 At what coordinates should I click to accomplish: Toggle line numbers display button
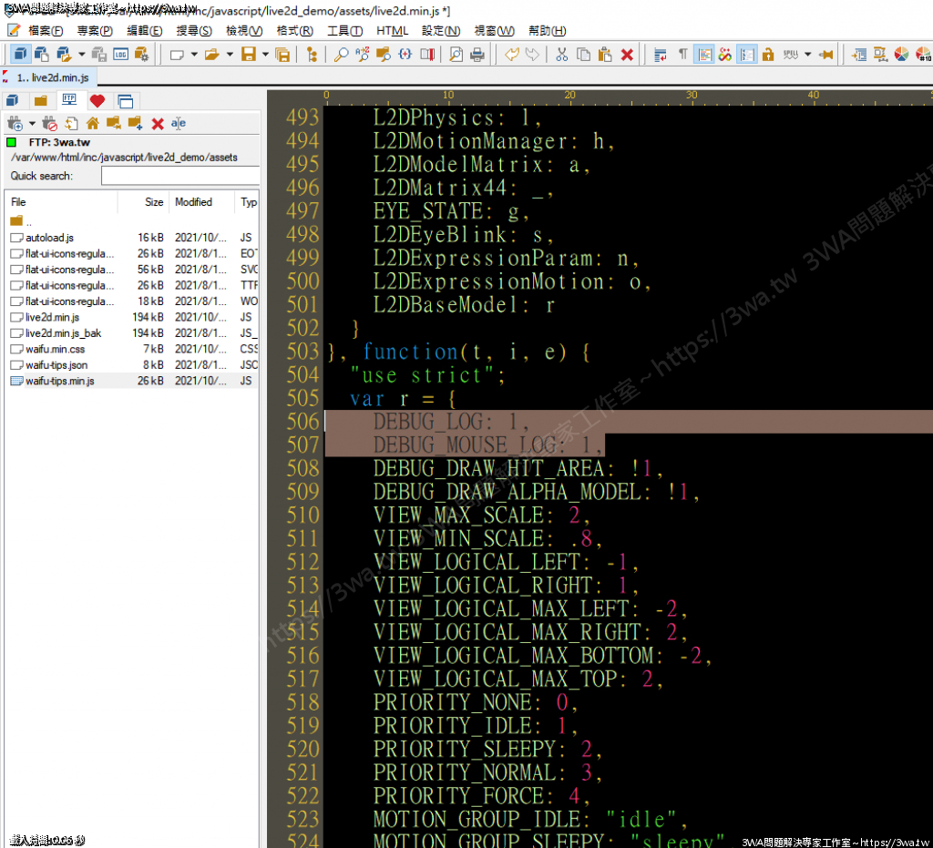coord(747,55)
